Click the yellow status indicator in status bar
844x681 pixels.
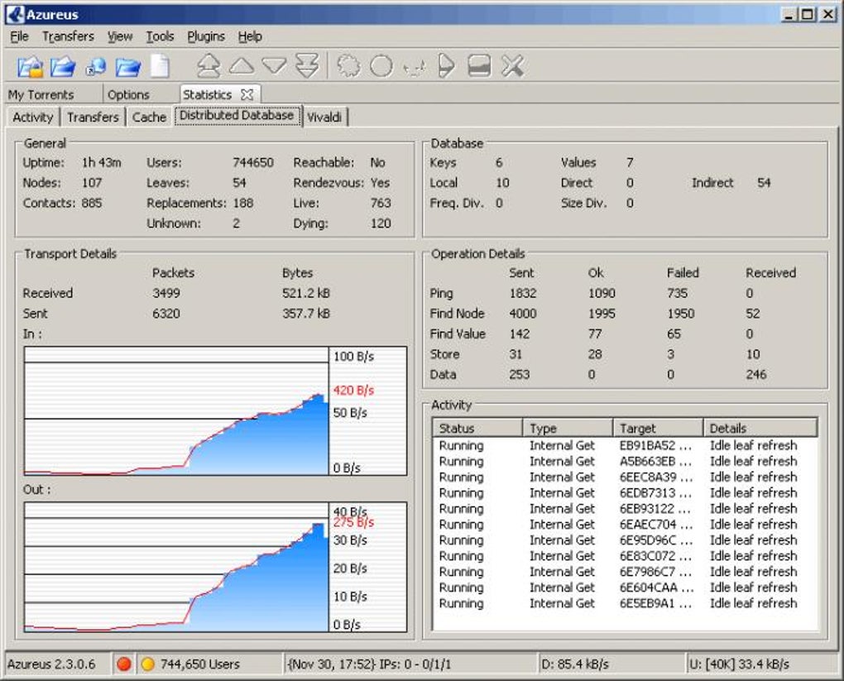tap(147, 664)
